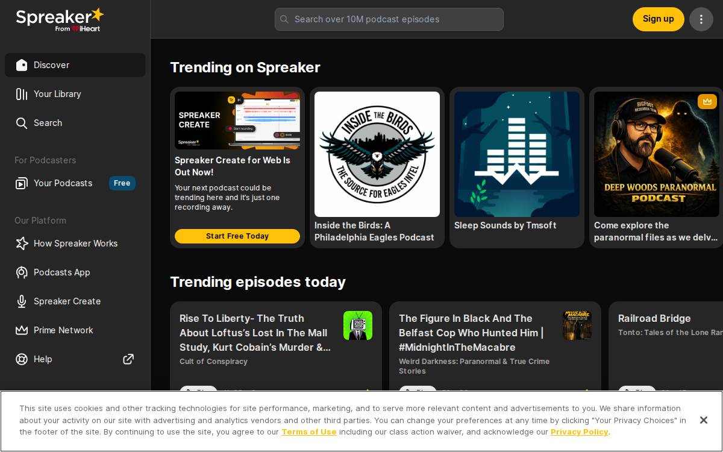Click the Cult of Conspiracy show name

(213, 362)
